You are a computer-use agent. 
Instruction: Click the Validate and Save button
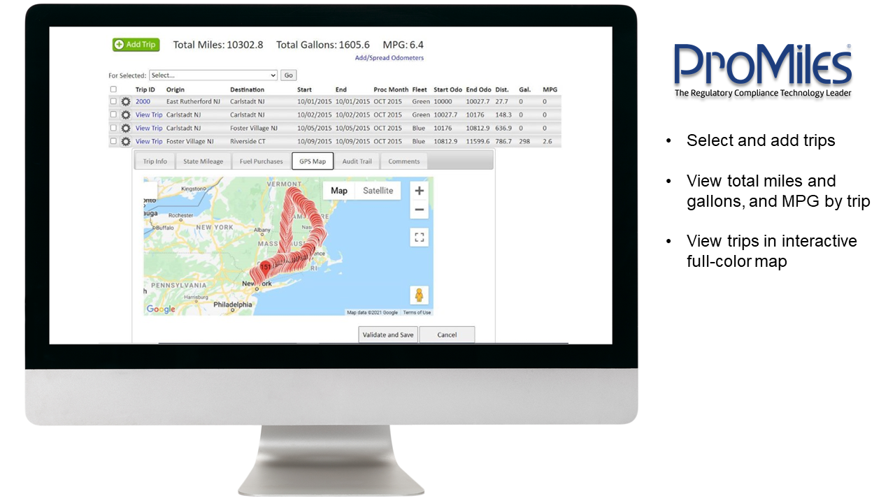click(x=388, y=335)
